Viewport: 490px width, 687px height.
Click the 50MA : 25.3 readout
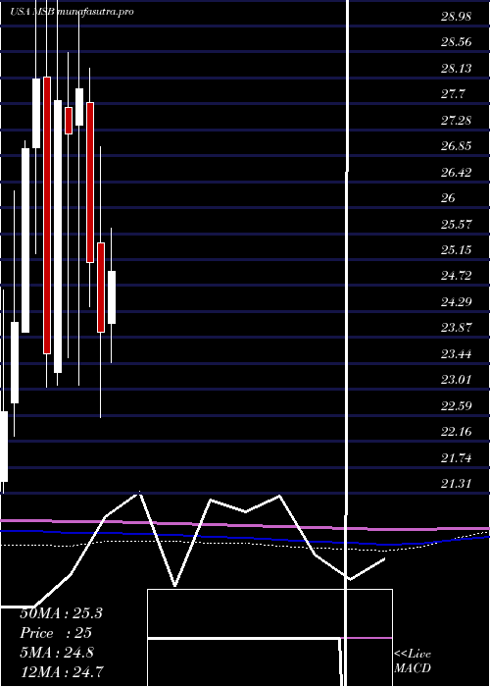(x=61, y=613)
